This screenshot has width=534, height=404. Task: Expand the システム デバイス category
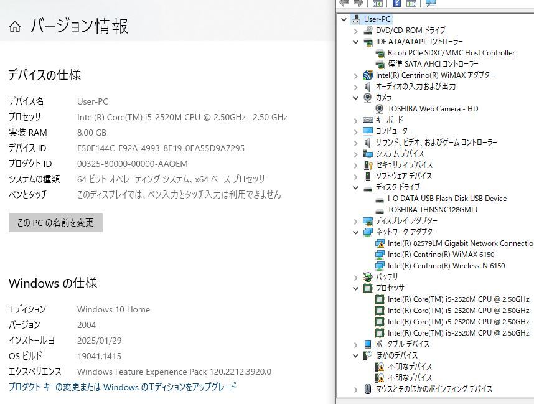click(356, 154)
